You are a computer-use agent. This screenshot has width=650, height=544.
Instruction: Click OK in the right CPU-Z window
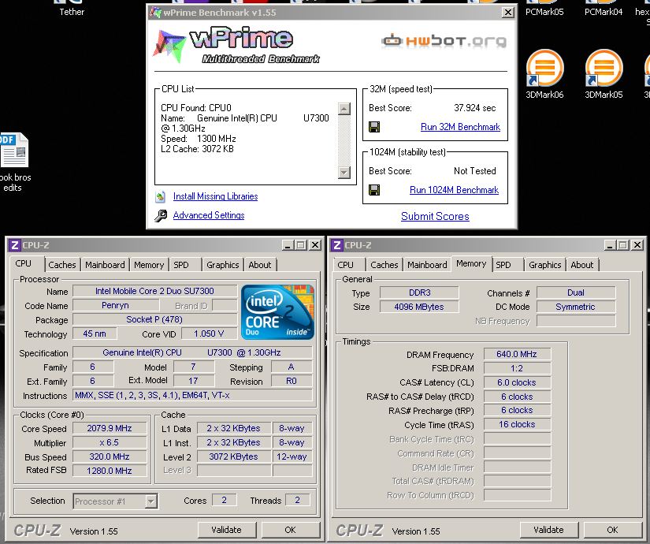pyautogui.click(x=612, y=530)
